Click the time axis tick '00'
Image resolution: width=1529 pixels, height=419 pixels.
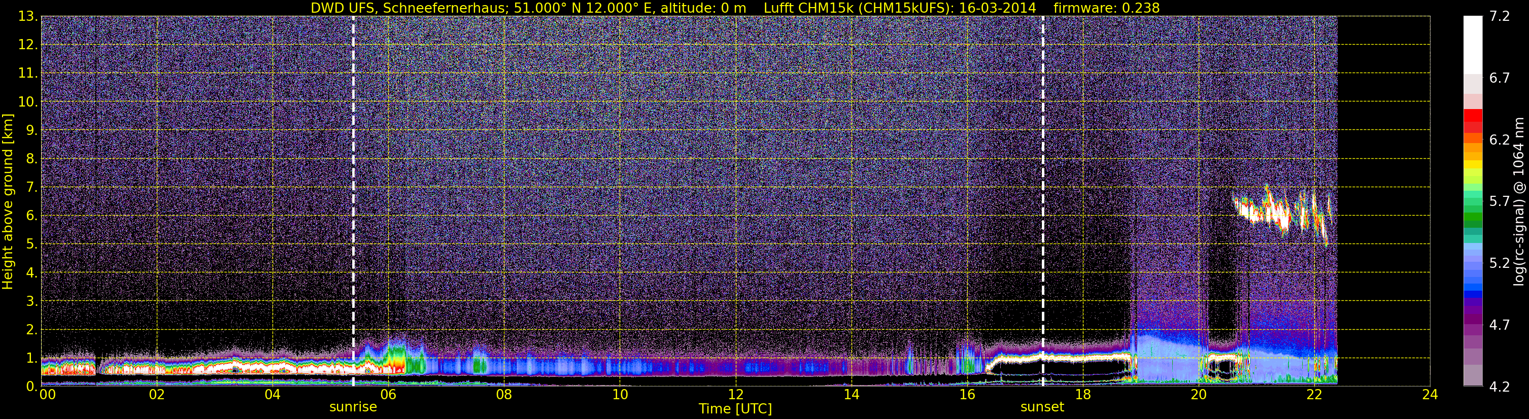[48, 395]
